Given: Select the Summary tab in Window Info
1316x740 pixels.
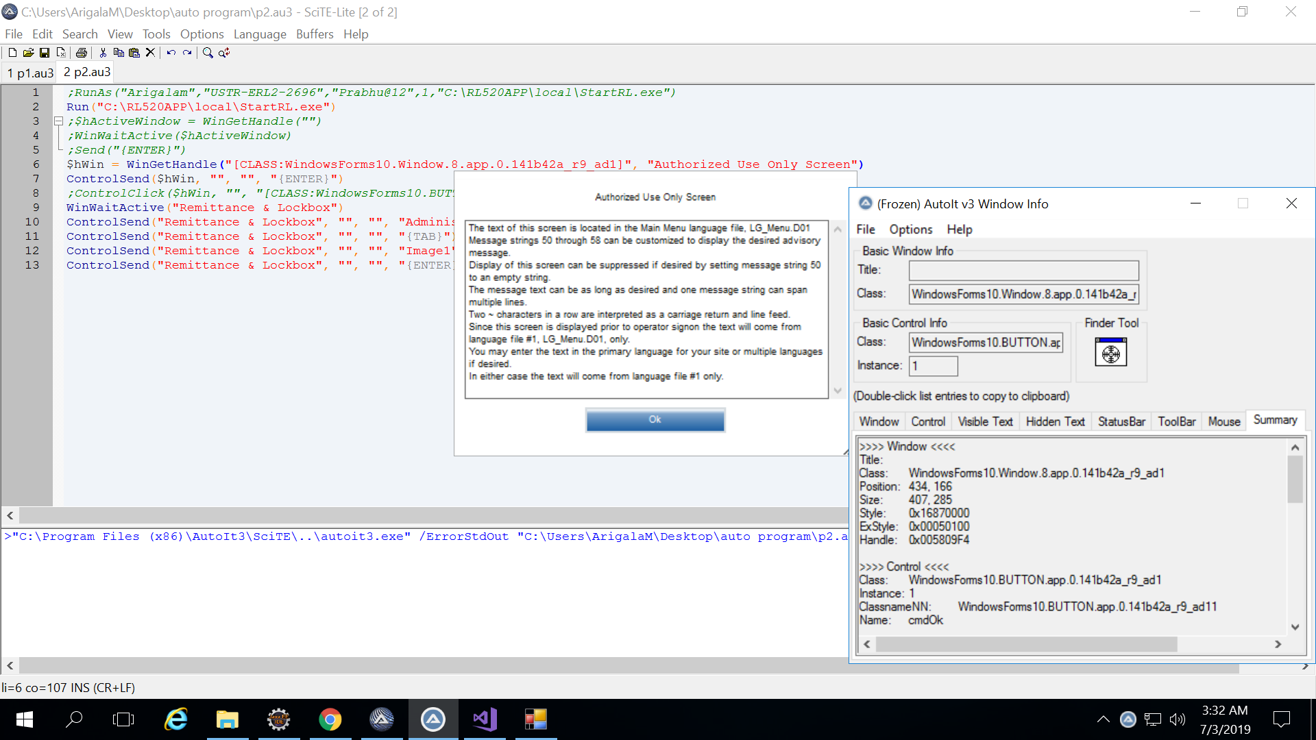Looking at the screenshot, I should (1276, 420).
